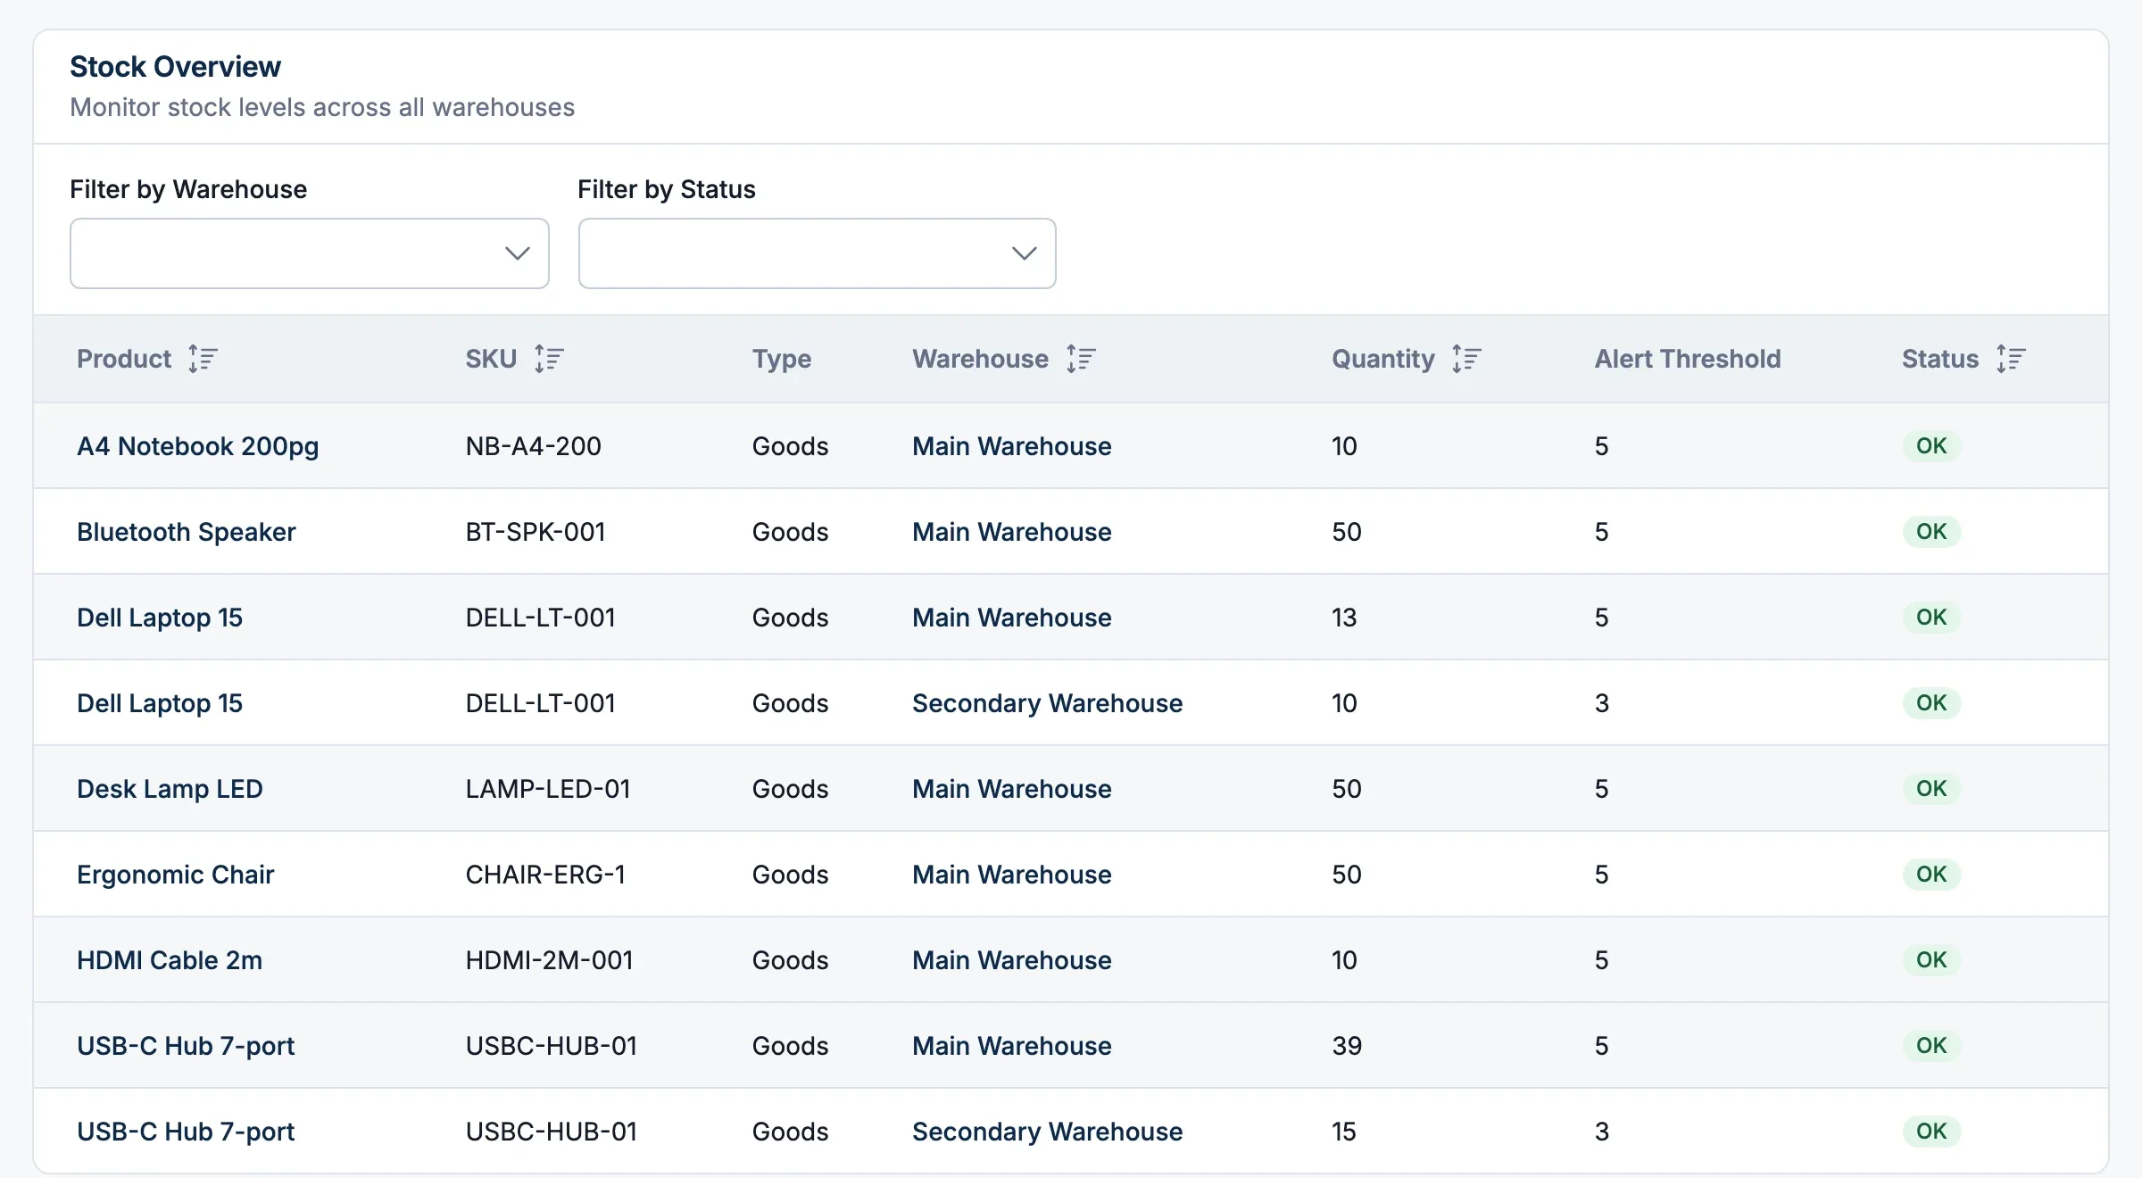Click the Alert Threshold column header
This screenshot has width=2142, height=1178.
point(1687,359)
